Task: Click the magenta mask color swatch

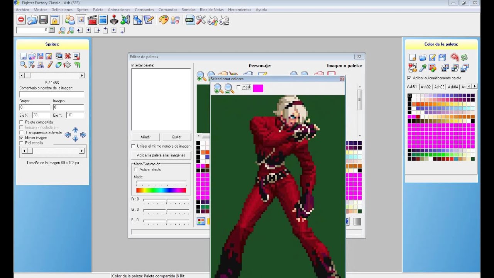Action: click(x=258, y=88)
